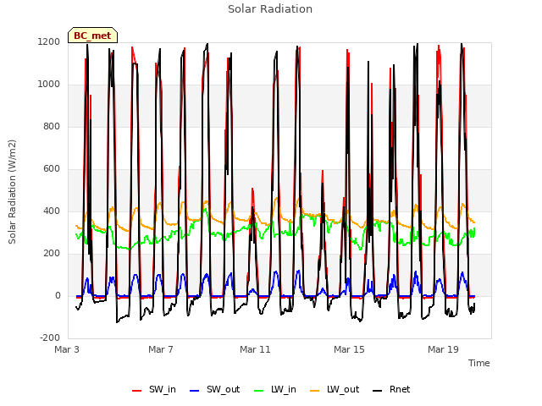Toggle the SW_in legend entry
This screenshot has height=406, width=542.
tap(154, 390)
